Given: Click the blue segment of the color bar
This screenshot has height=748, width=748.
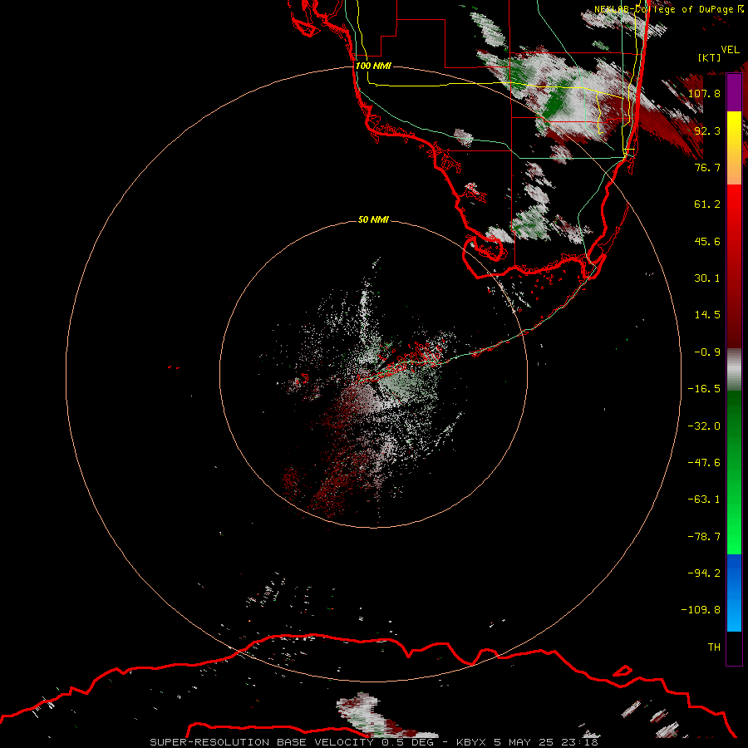Looking at the screenshot, I should tap(734, 593).
